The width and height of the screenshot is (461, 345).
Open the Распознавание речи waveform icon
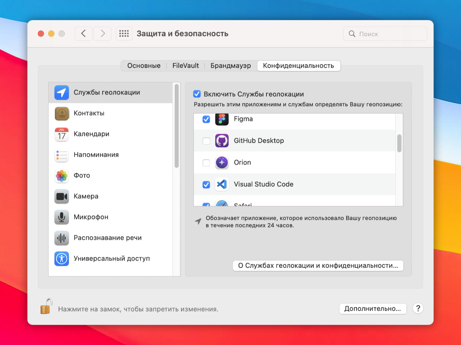(x=62, y=238)
